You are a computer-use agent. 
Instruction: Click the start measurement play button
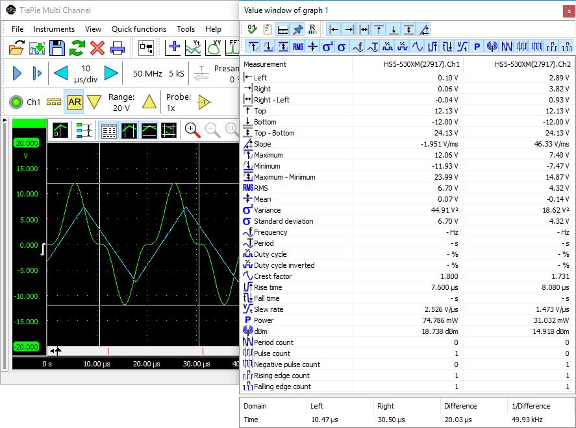(18, 73)
